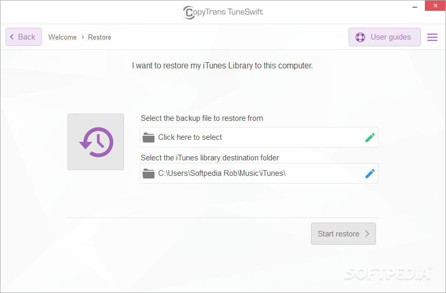This screenshot has height=293, width=446.
Task: Close the CopyTrans TuneSwift window
Action: (435, 5)
